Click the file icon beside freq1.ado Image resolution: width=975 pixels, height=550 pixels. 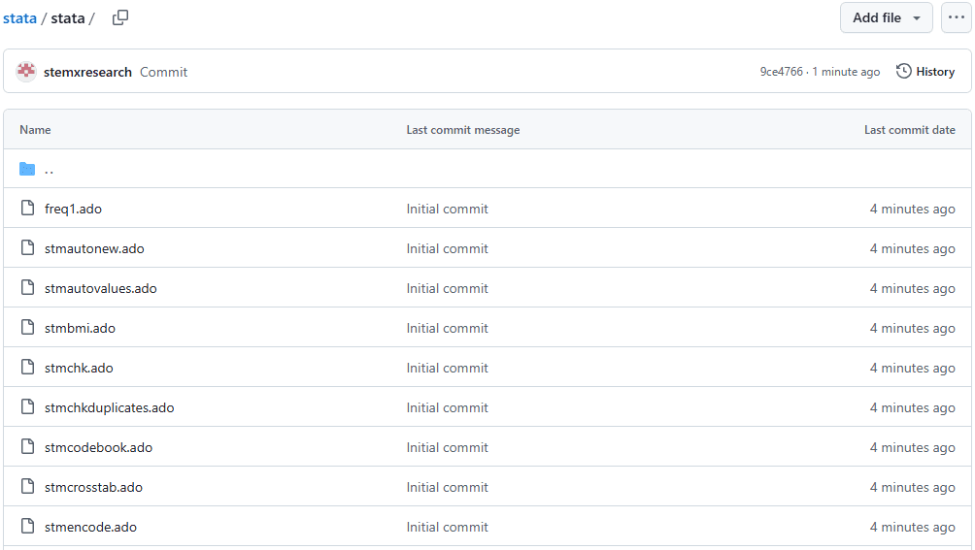coord(27,209)
